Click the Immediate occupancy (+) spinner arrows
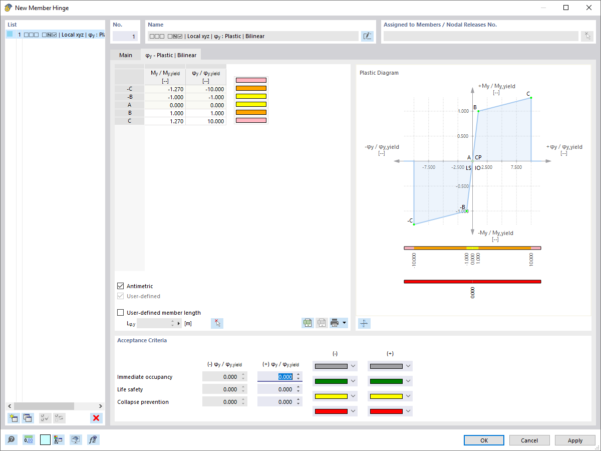This screenshot has width=601, height=451. pyautogui.click(x=298, y=377)
